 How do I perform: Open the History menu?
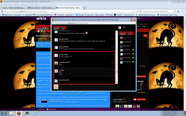(x=16, y=5)
